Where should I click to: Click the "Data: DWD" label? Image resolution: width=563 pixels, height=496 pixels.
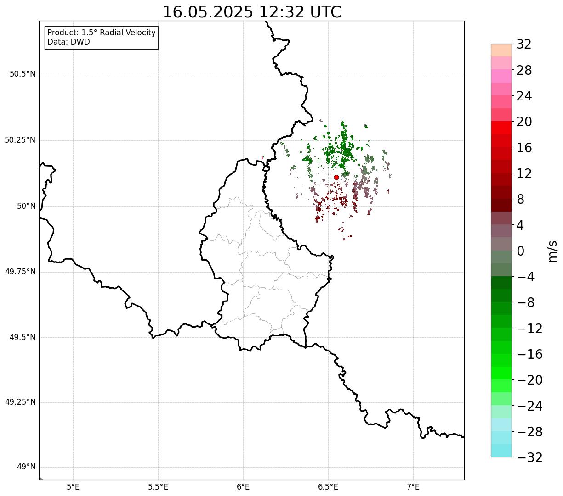pos(69,42)
